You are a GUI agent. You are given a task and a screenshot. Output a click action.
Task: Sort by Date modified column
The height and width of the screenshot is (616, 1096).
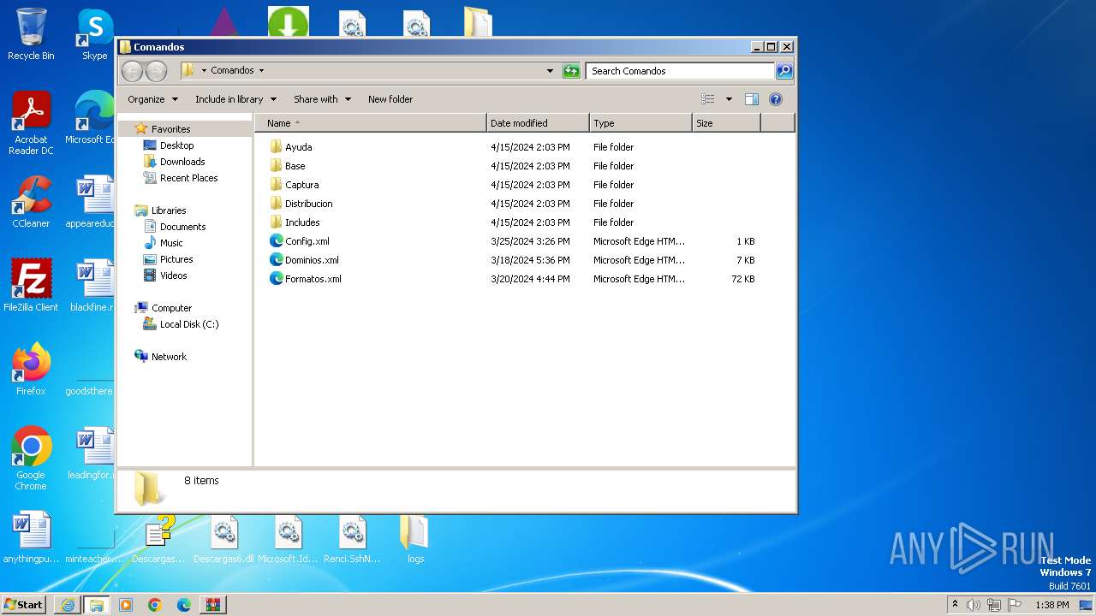[x=538, y=123]
